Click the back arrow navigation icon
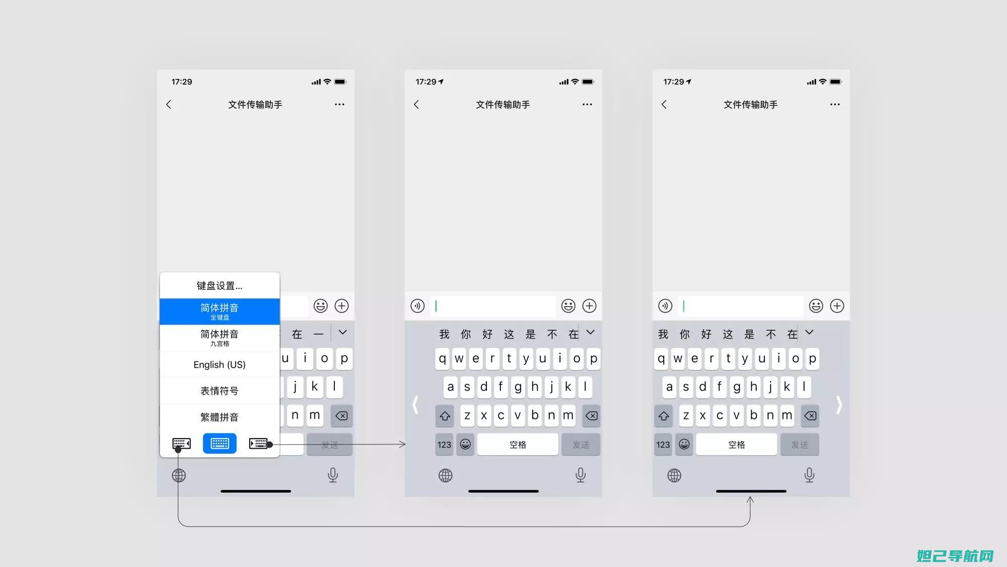This screenshot has height=567, width=1007. coord(171,104)
